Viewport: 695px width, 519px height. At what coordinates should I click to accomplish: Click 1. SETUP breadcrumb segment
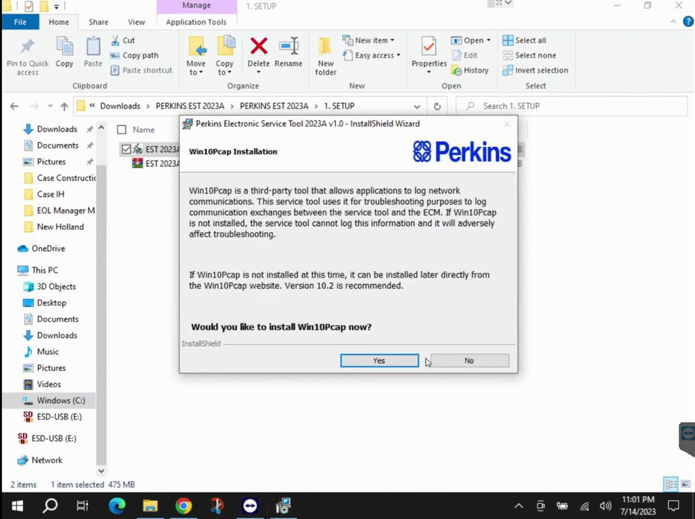pyautogui.click(x=339, y=106)
